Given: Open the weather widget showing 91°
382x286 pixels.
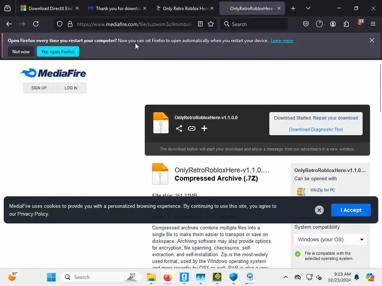Looking at the screenshot, I should coord(13,277).
